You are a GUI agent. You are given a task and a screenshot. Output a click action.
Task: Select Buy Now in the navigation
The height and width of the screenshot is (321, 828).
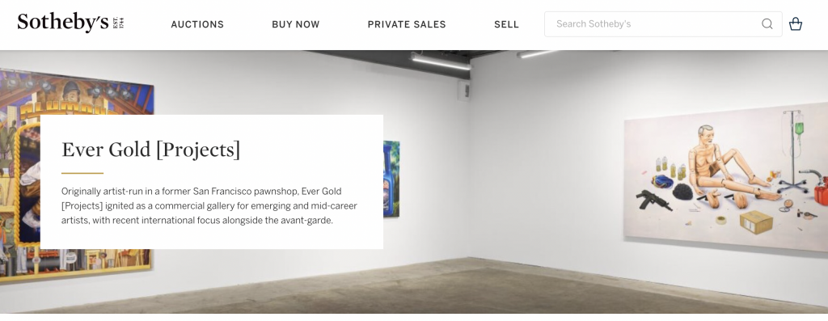296,24
